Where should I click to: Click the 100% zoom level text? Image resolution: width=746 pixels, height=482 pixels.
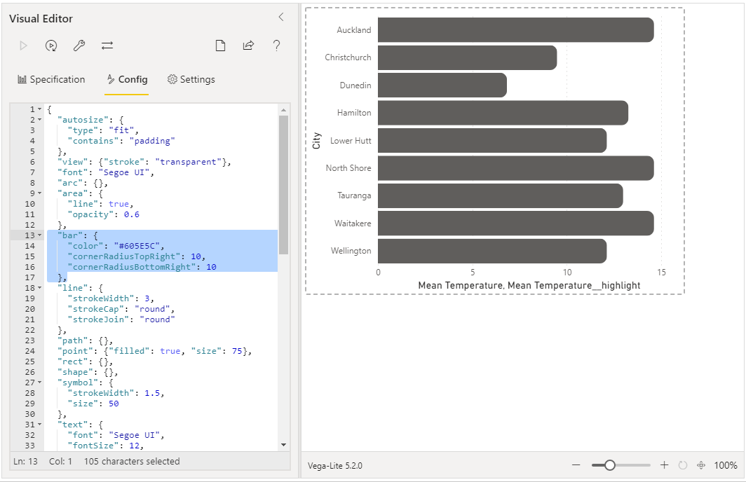[726, 465]
